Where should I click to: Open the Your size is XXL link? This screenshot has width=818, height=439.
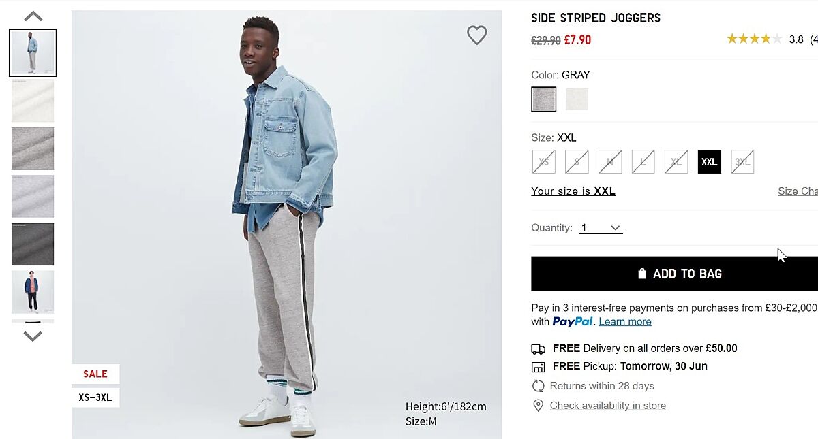573,191
